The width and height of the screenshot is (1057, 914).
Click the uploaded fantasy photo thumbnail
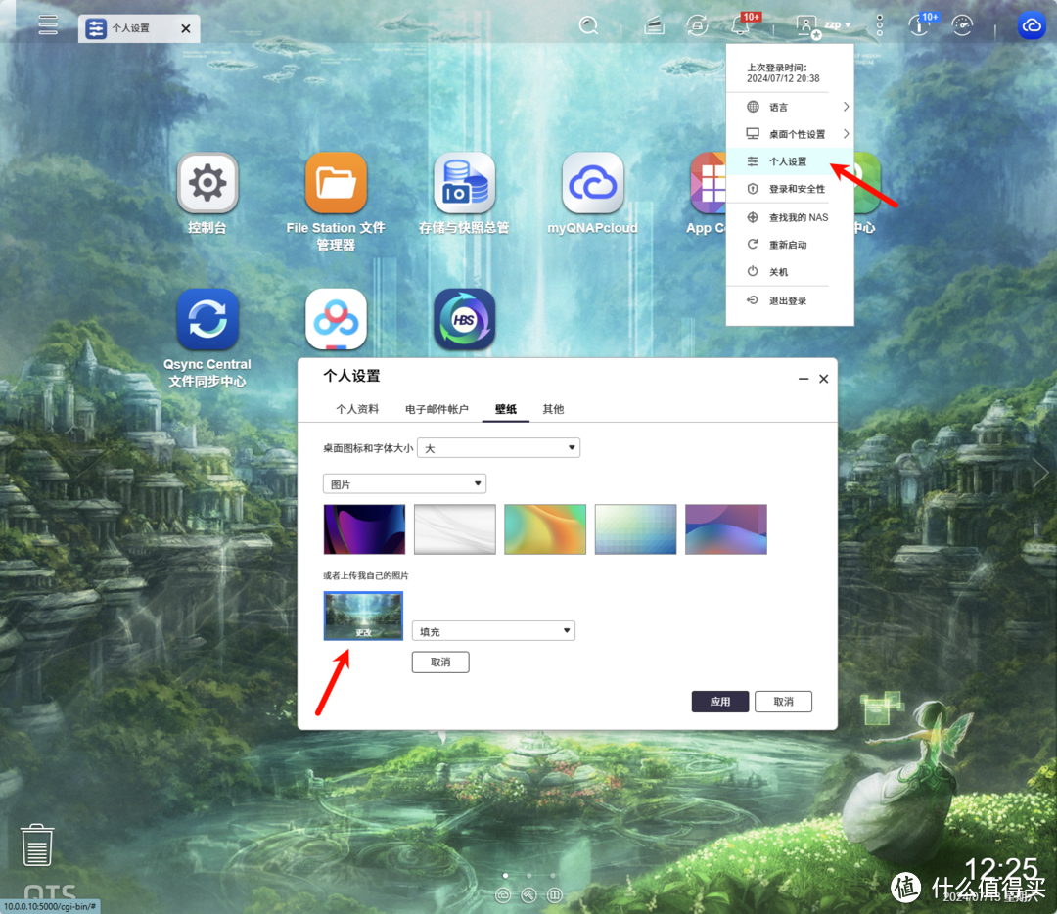[363, 616]
